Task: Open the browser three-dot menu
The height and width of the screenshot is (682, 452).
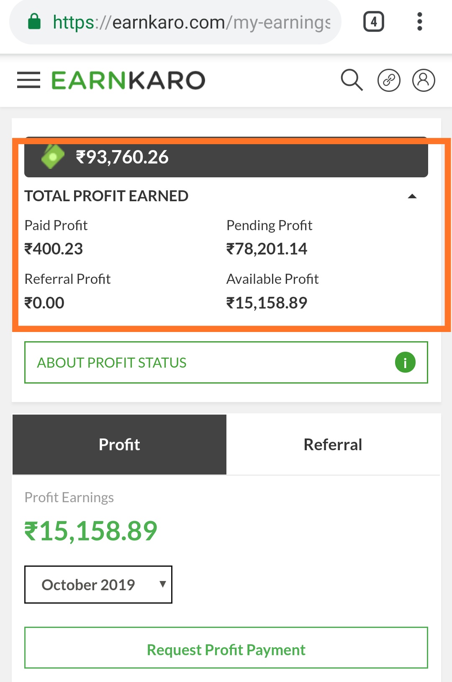Action: (419, 22)
